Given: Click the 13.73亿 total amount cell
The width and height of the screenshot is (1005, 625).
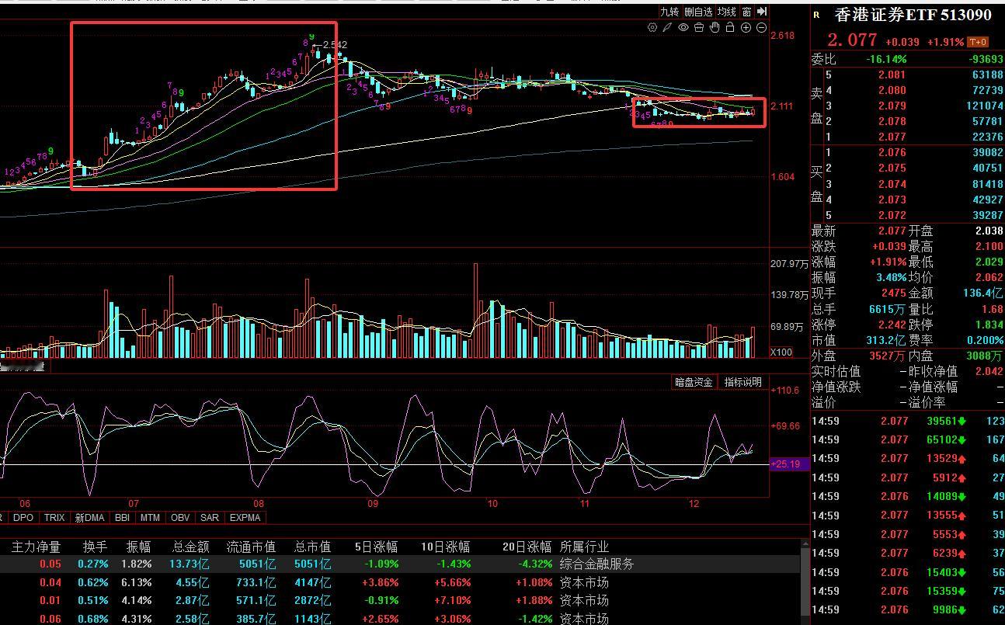Looking at the screenshot, I should tap(188, 564).
